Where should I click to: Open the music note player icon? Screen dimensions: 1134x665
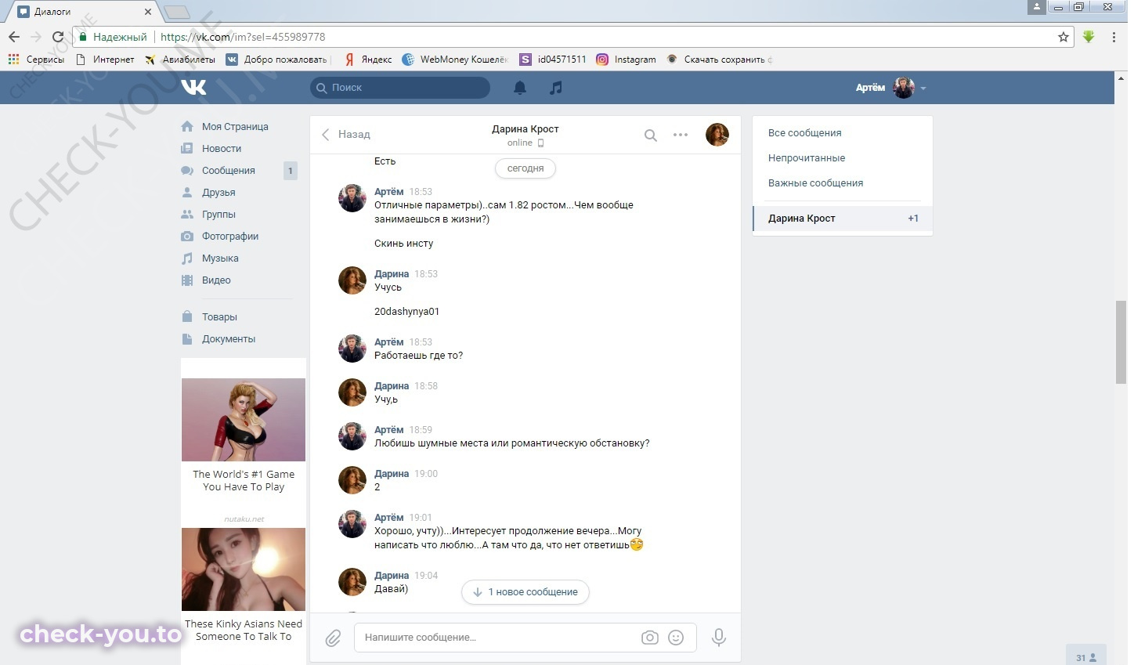556,88
